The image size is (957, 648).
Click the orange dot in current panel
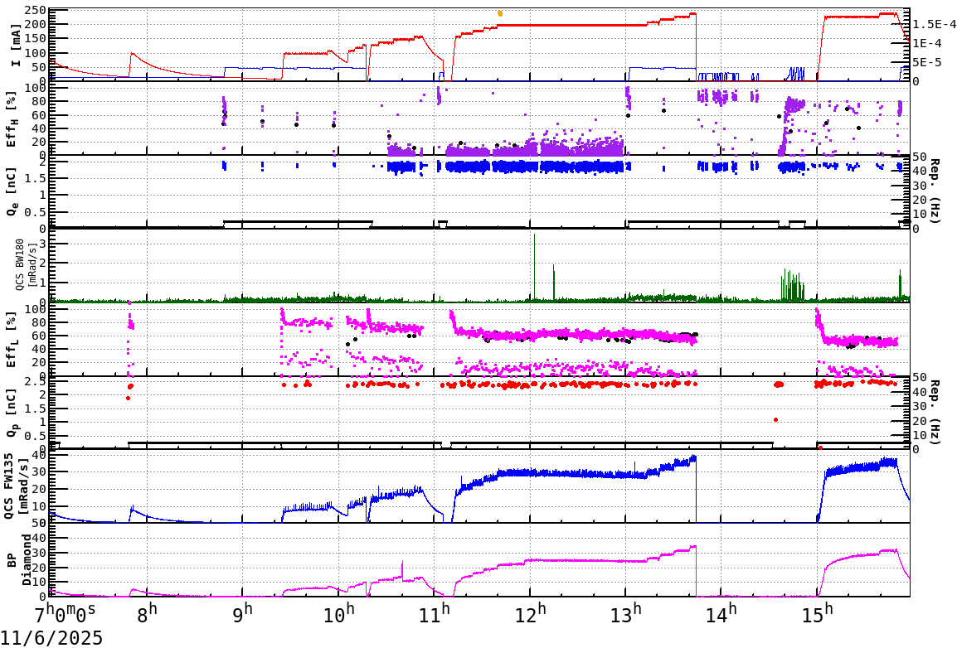point(500,13)
